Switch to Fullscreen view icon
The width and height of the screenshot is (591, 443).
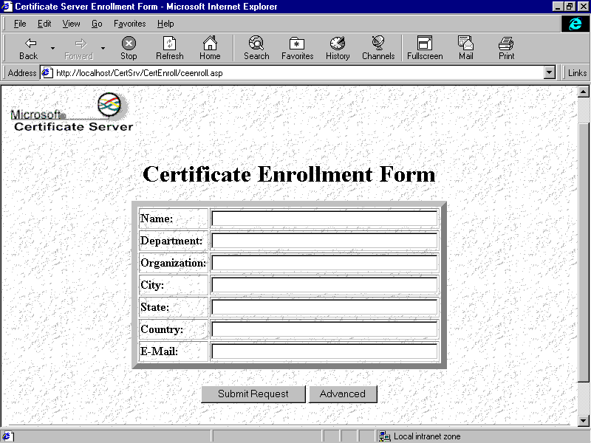424,44
